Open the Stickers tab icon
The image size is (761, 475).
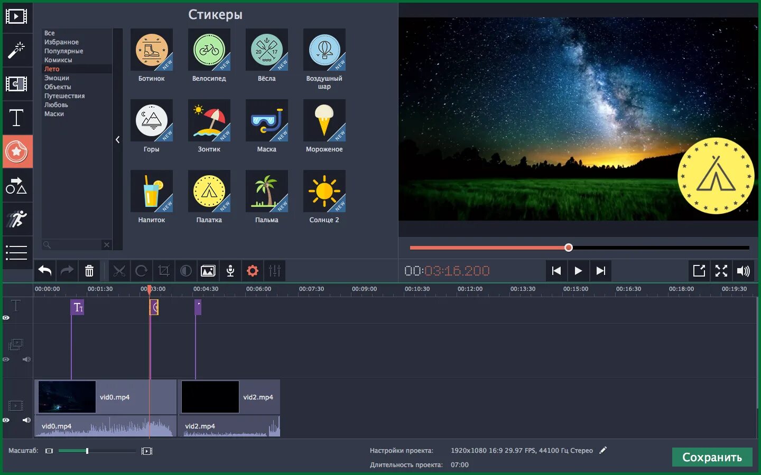tap(17, 151)
